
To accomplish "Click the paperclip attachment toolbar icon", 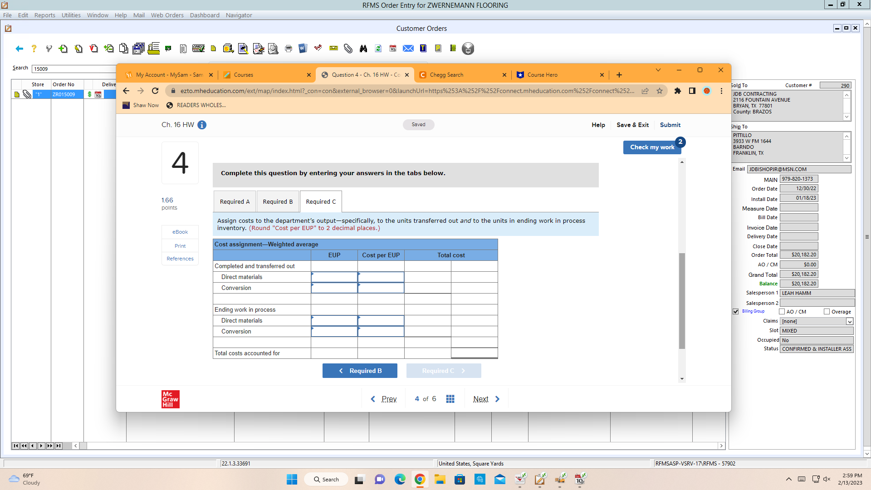I will (348, 49).
